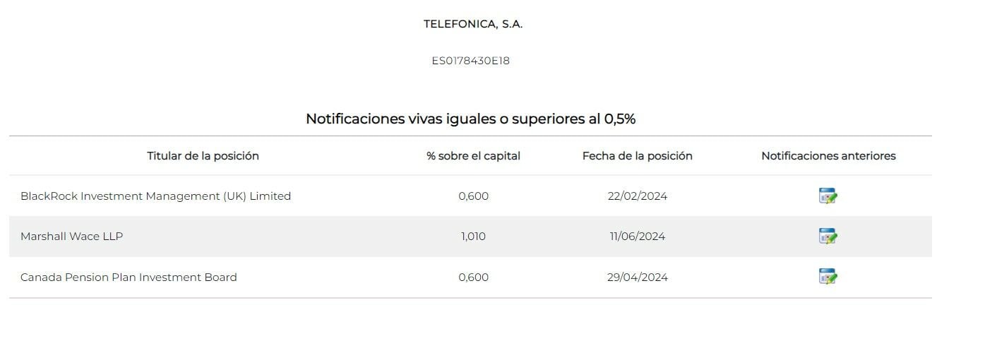Select the Marshall Wace LLP holder name
985x341 pixels.
71,237
